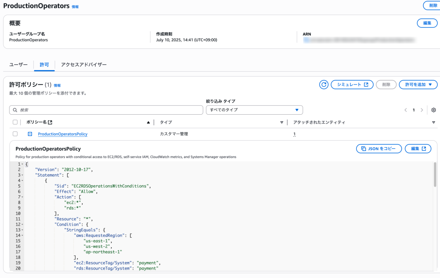Open the table preferences gear icon
The image size is (440, 278).
coord(434,110)
